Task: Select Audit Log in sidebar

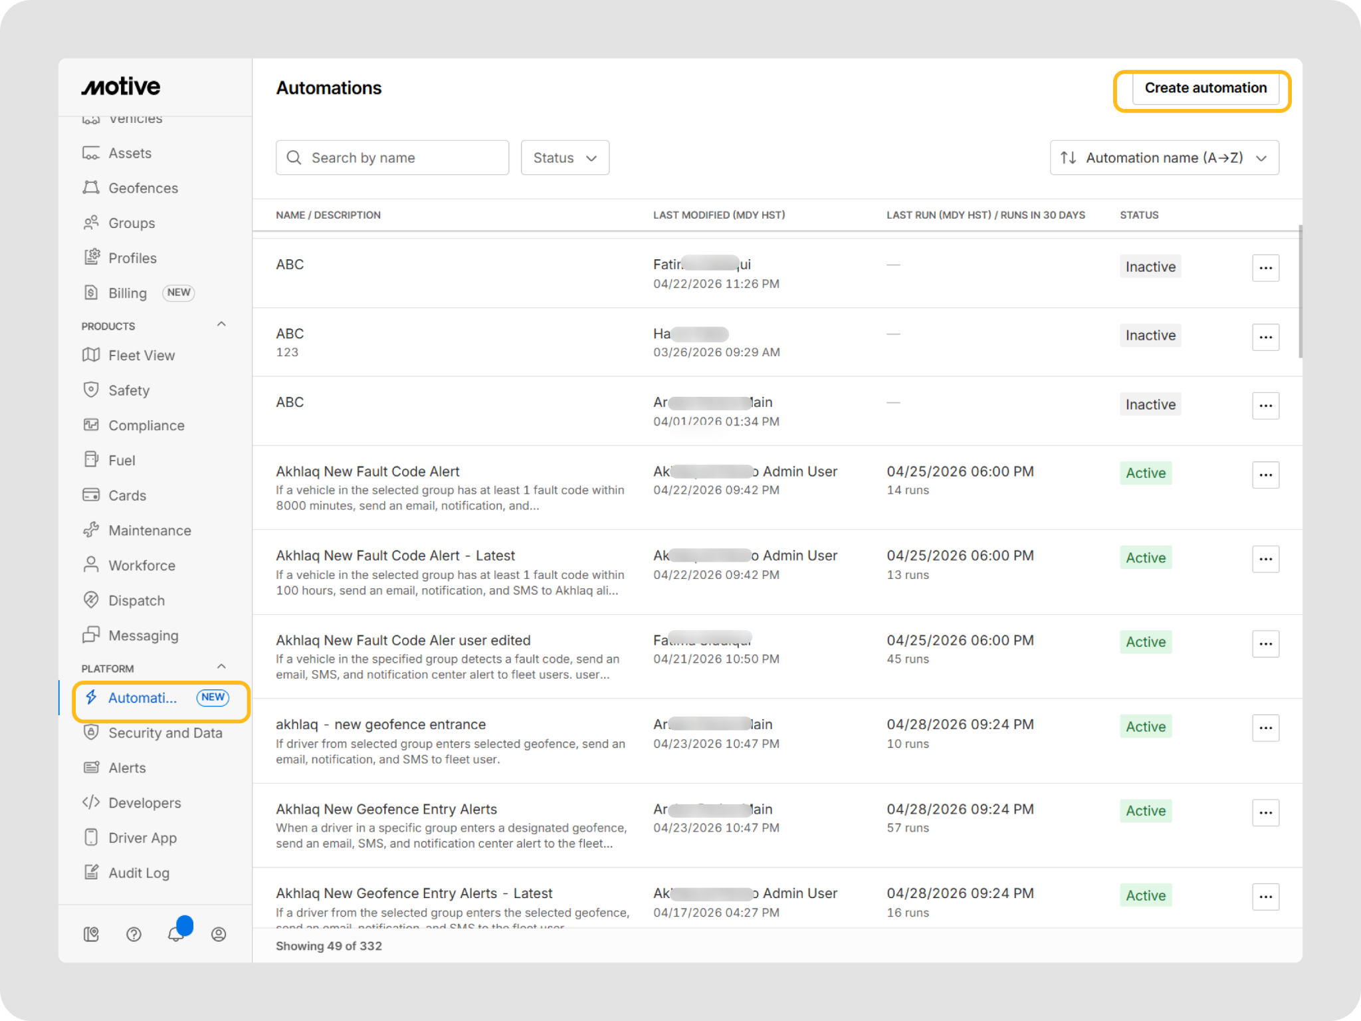Action: click(139, 873)
